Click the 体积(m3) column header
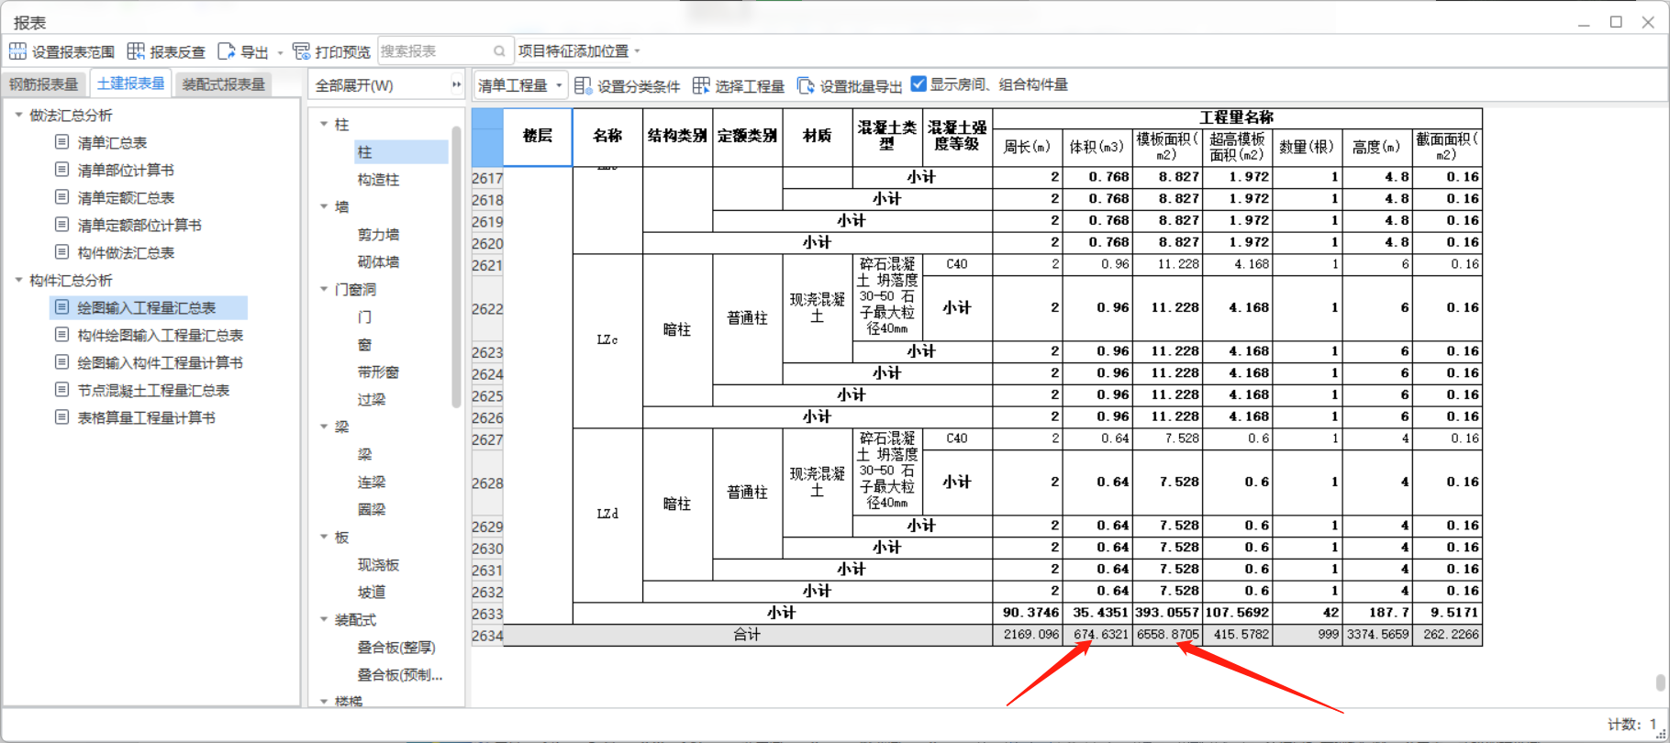1670x743 pixels. (1097, 148)
